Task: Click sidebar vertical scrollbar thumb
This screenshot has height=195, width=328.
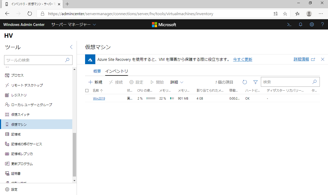Action: [x=75, y=155]
